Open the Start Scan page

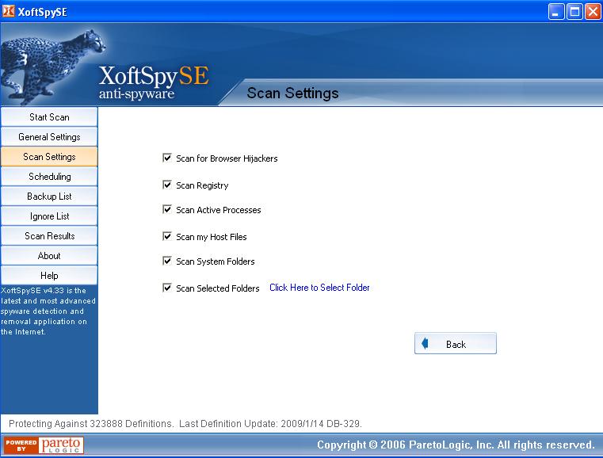[49, 117]
